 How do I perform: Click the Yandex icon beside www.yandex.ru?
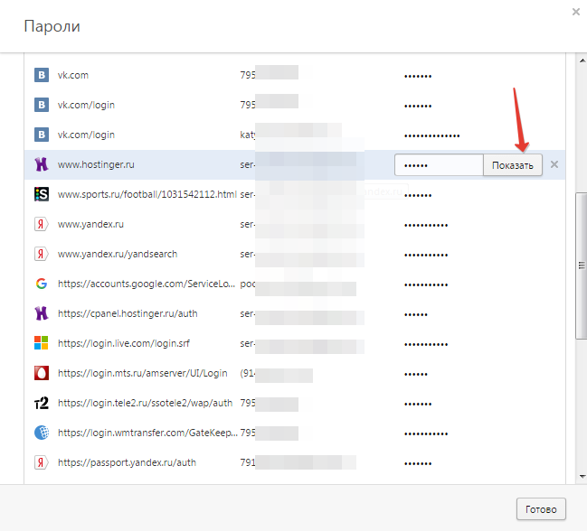[42, 224]
